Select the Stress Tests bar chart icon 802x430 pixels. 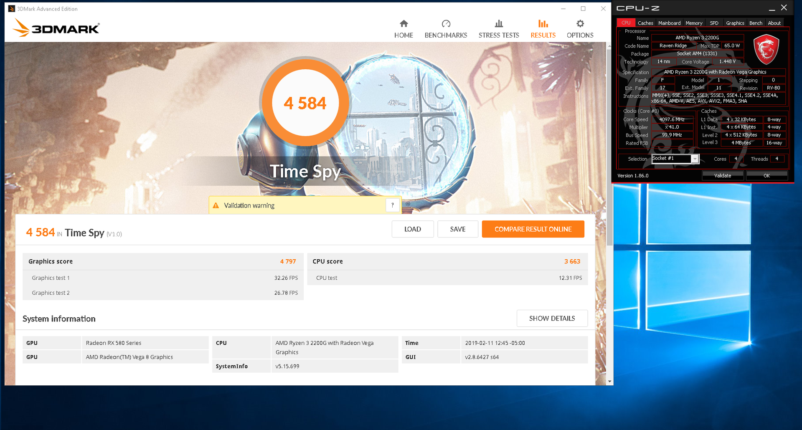(x=499, y=23)
